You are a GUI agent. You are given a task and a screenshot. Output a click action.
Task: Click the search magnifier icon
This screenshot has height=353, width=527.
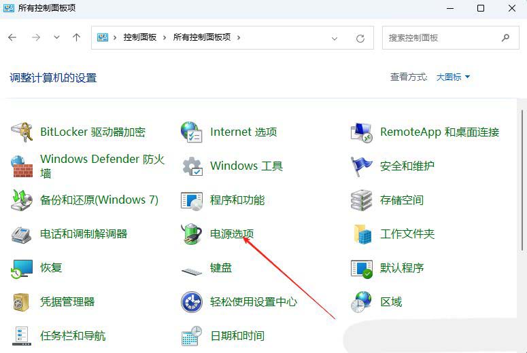point(505,37)
